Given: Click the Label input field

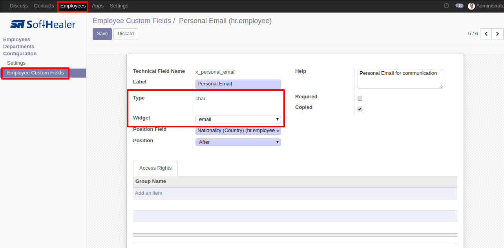Looking at the screenshot, I should 238,84.
